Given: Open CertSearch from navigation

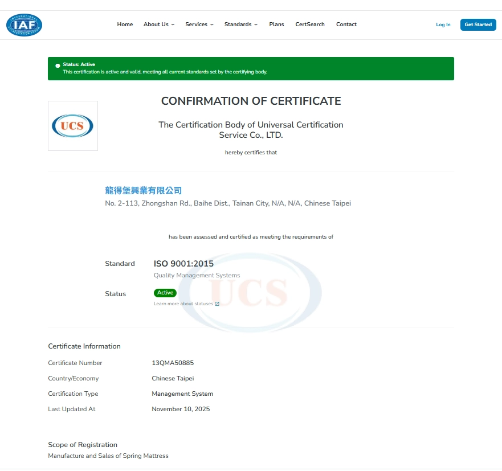Looking at the screenshot, I should (310, 24).
